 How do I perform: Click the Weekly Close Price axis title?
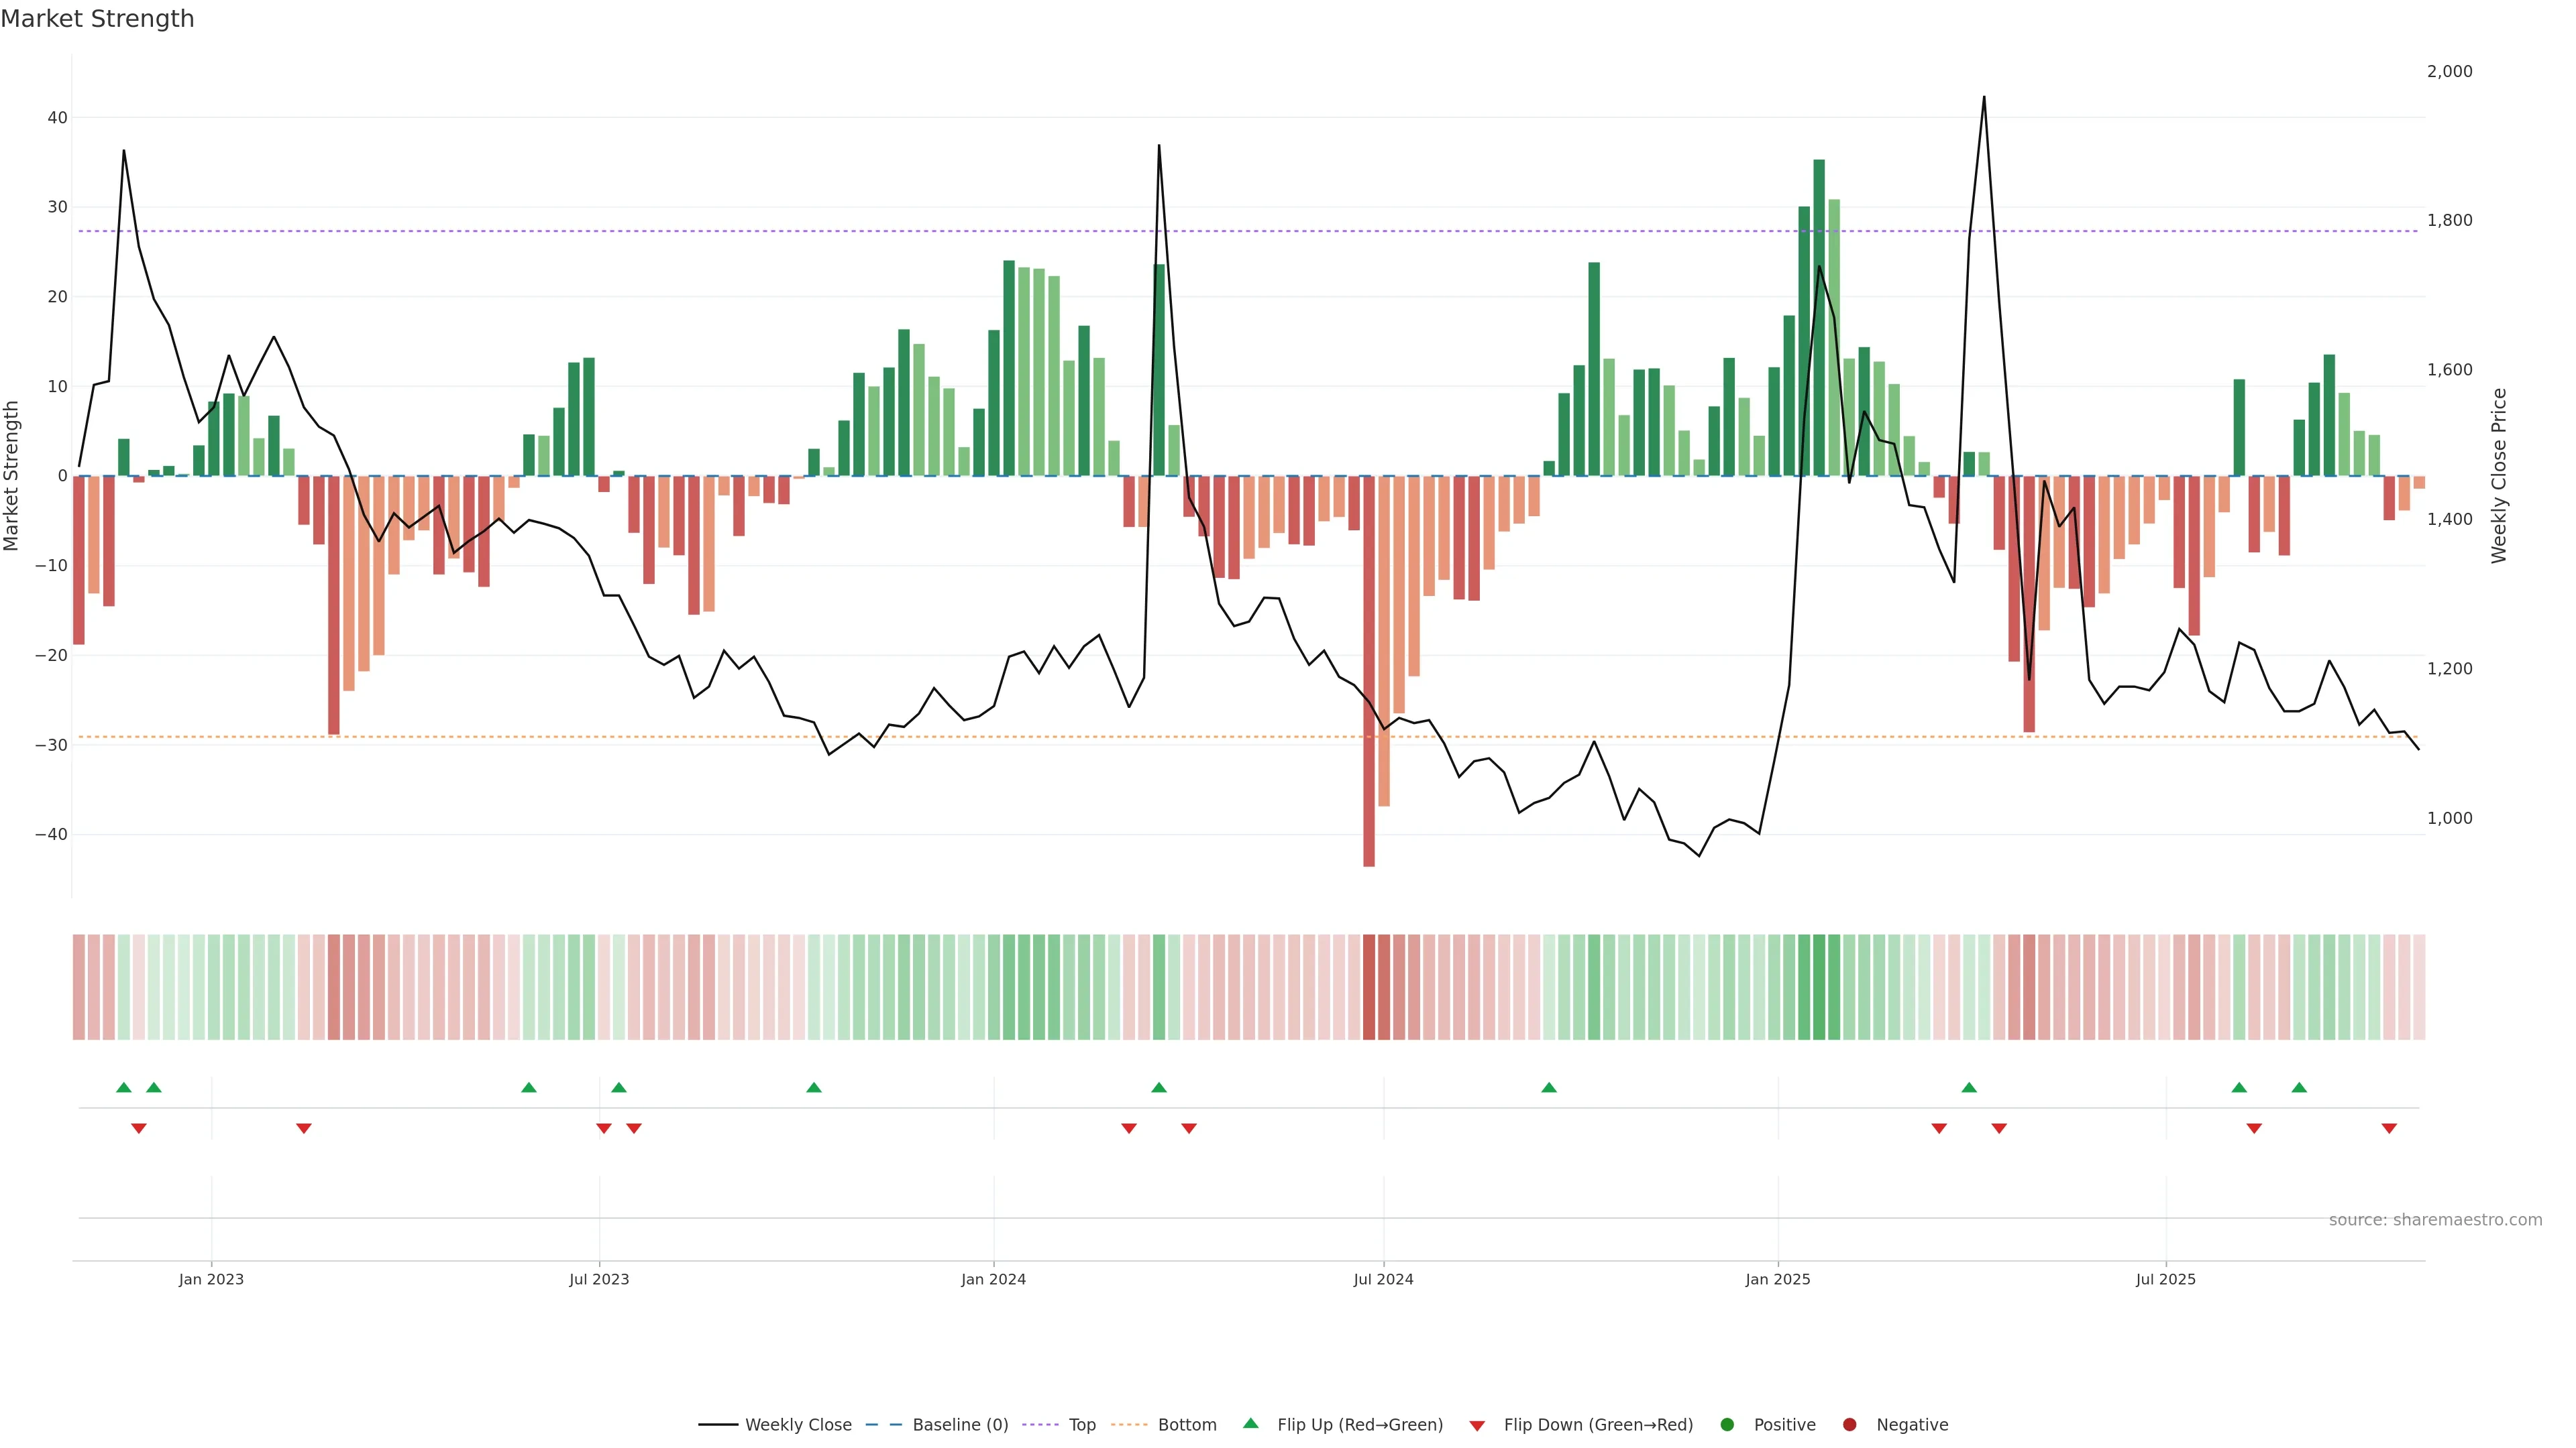click(2499, 476)
